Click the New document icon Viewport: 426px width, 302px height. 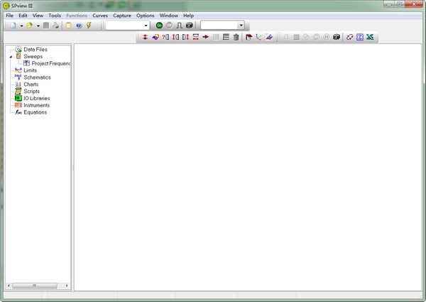coord(13,26)
